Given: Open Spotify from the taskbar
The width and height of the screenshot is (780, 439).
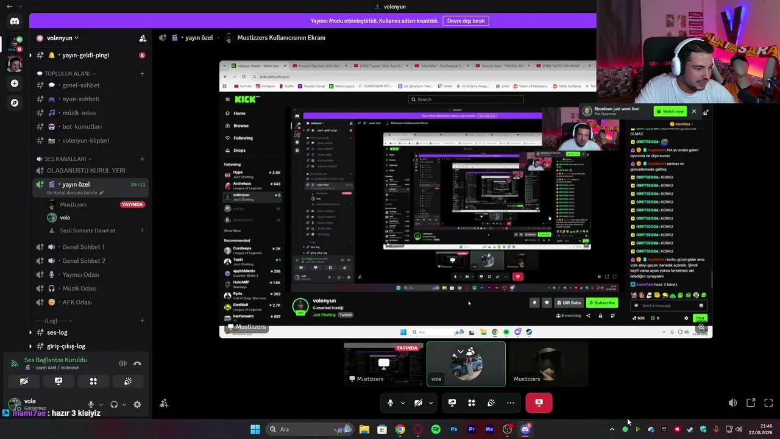Looking at the screenshot, I should click(x=436, y=429).
